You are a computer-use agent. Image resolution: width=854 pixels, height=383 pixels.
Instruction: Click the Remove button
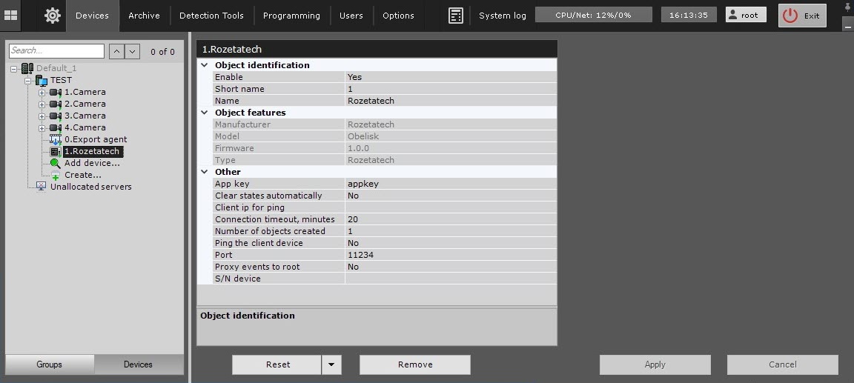415,364
